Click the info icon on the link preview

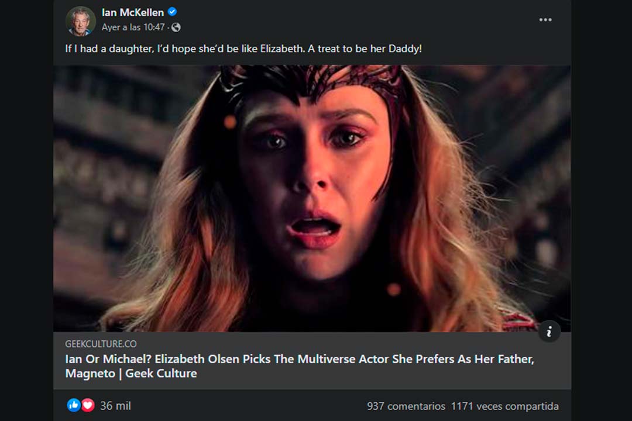point(549,332)
